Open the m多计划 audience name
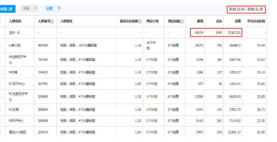Viewport: 277px width, 142px height. [x=14, y=45]
